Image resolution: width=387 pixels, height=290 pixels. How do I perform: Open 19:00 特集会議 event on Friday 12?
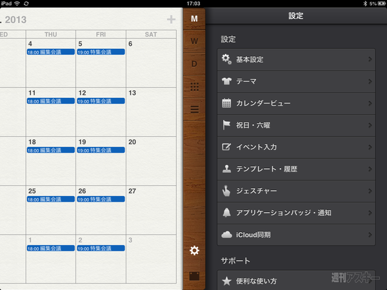[x=101, y=101]
